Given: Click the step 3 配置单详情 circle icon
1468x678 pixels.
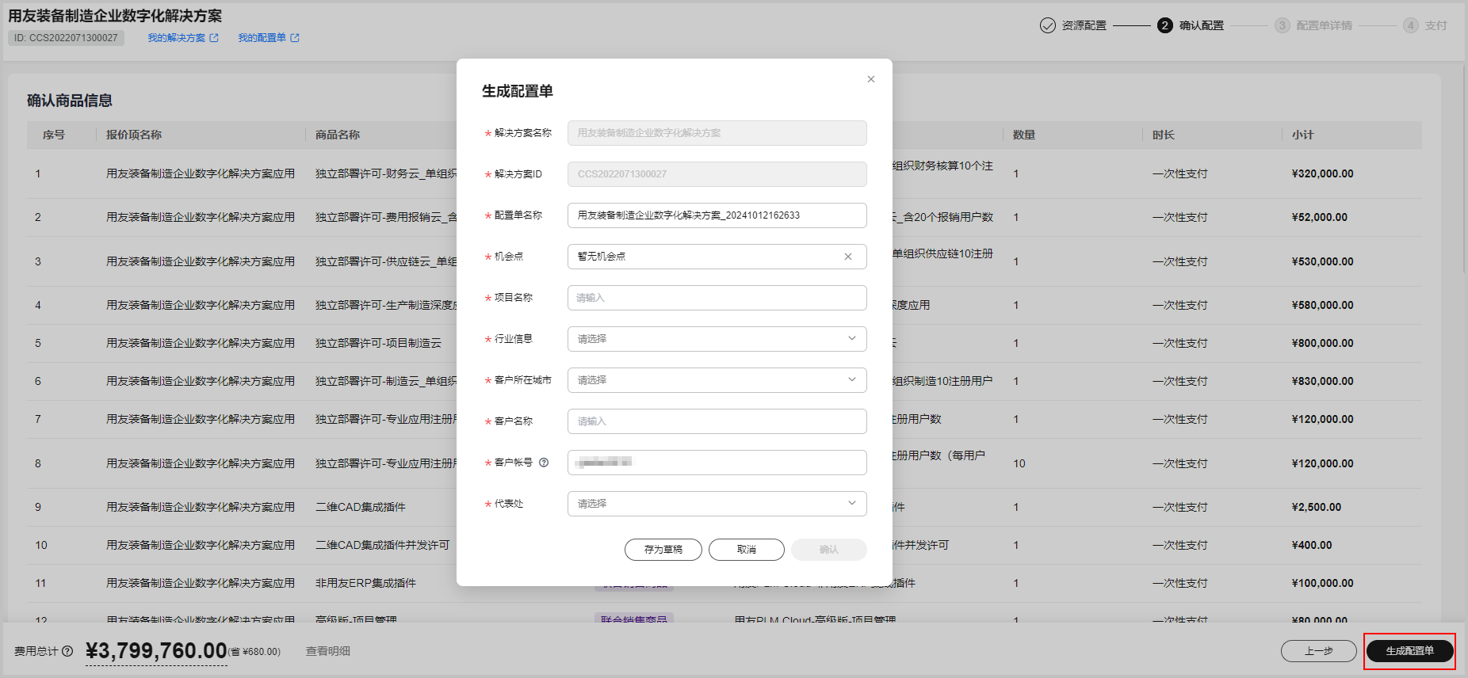Looking at the screenshot, I should [1283, 25].
